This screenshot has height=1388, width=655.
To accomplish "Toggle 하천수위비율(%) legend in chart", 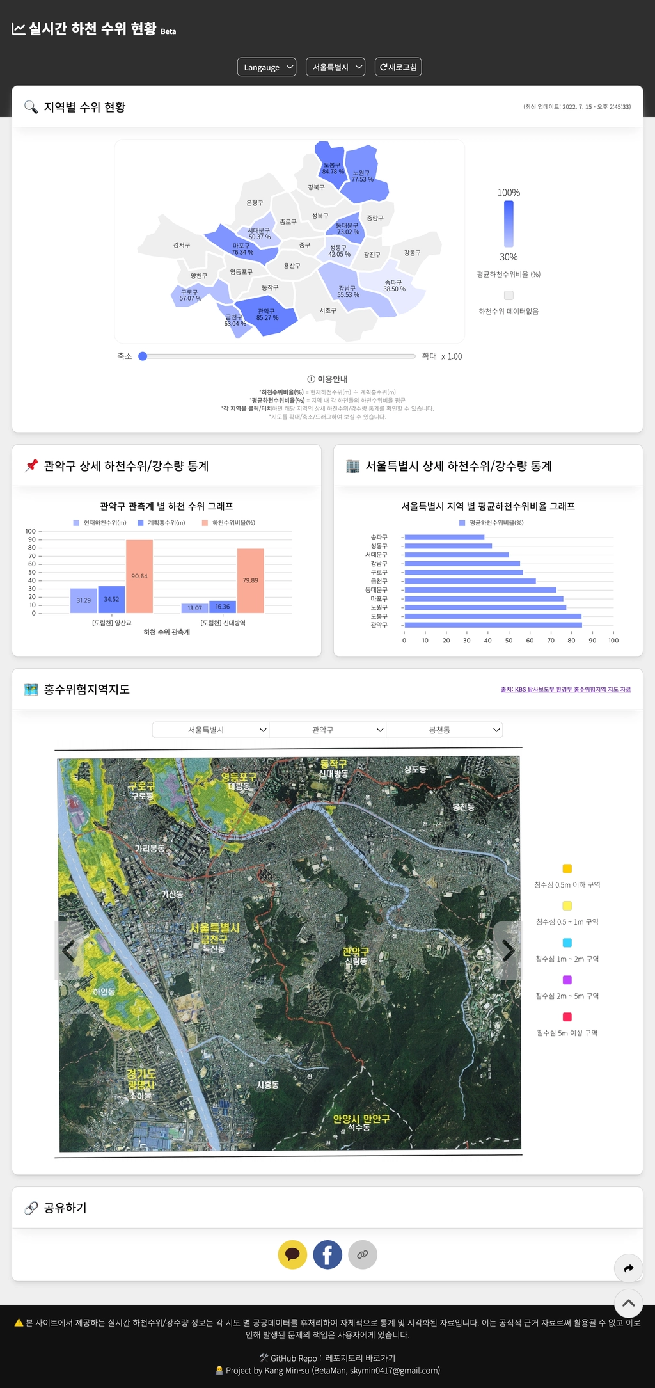I will (x=228, y=523).
